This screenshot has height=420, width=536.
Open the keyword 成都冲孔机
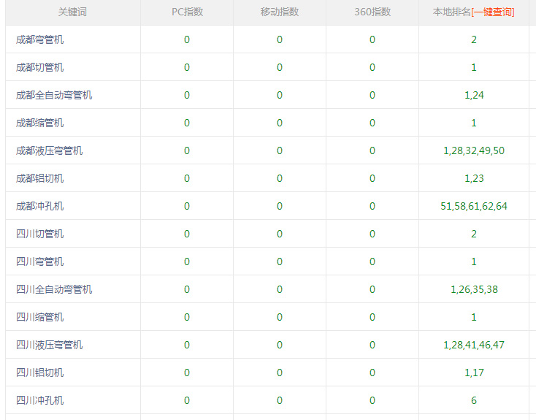pos(40,206)
